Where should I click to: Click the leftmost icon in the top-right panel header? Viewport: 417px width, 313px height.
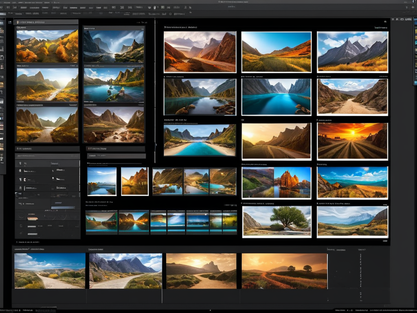pyautogui.click(x=393, y=19)
